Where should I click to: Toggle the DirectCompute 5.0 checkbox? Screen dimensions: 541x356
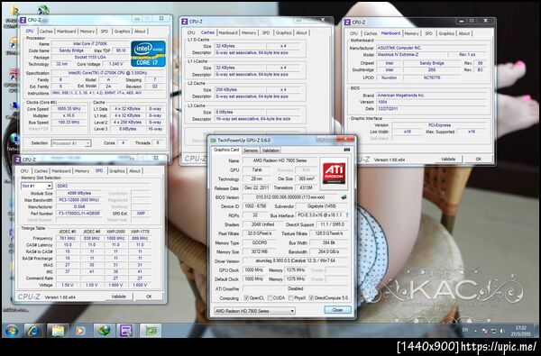[311, 297]
